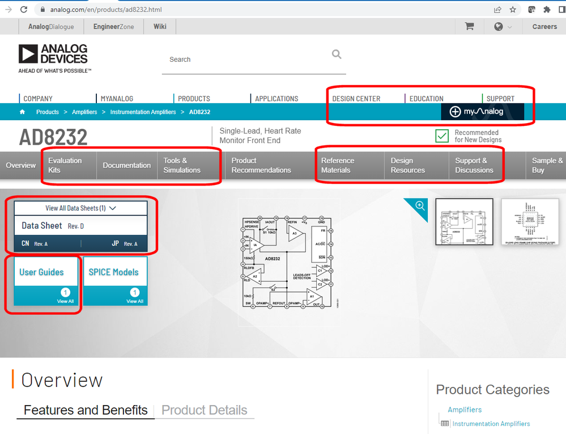The width and height of the screenshot is (566, 434).
Task: Click the globe region icon
Action: click(x=499, y=26)
